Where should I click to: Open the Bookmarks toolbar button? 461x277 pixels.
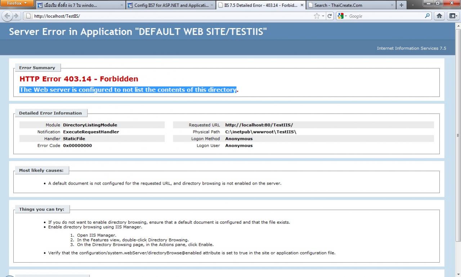[452, 16]
